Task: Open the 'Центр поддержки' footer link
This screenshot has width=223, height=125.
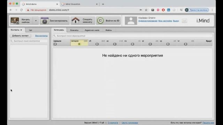Action: pyautogui.click(x=130, y=123)
